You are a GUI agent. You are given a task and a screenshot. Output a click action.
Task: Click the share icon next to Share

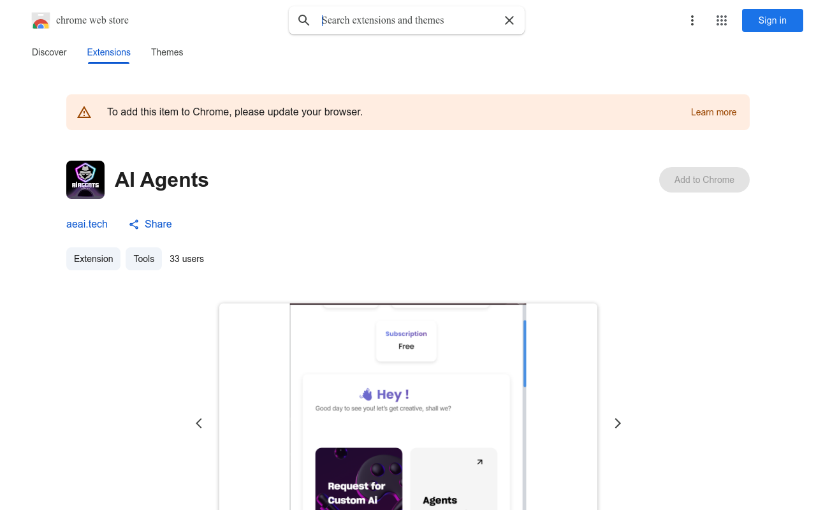click(134, 224)
